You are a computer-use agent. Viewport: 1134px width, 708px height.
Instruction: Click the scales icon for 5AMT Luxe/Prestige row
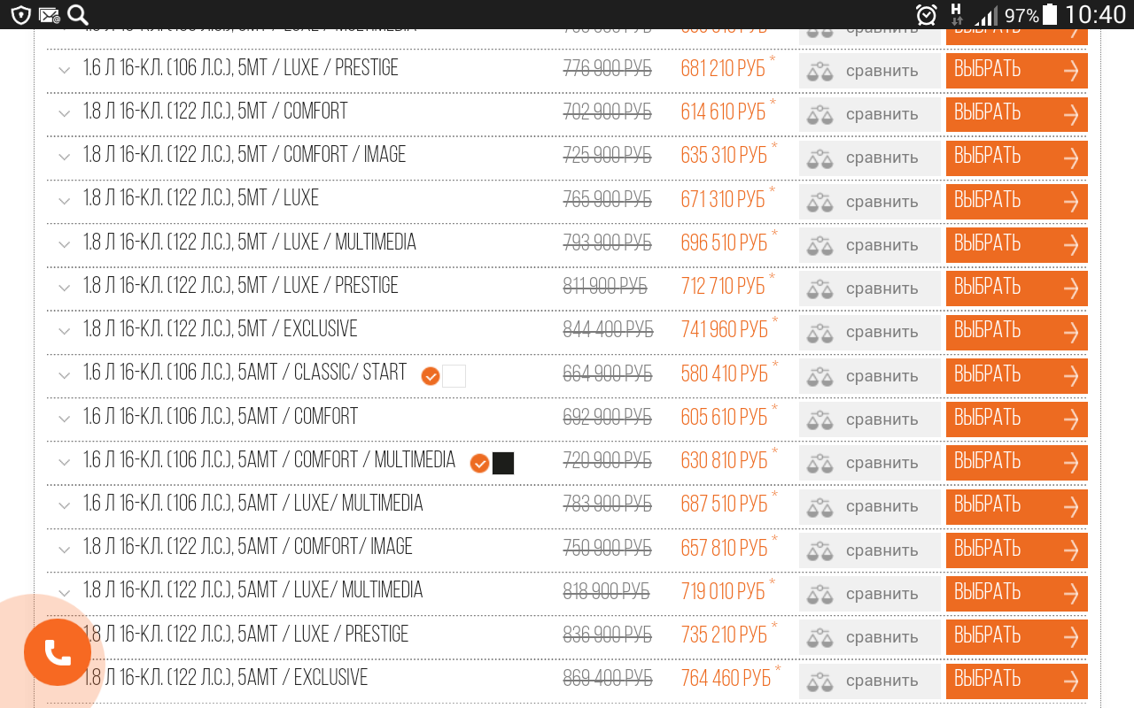[820, 637]
